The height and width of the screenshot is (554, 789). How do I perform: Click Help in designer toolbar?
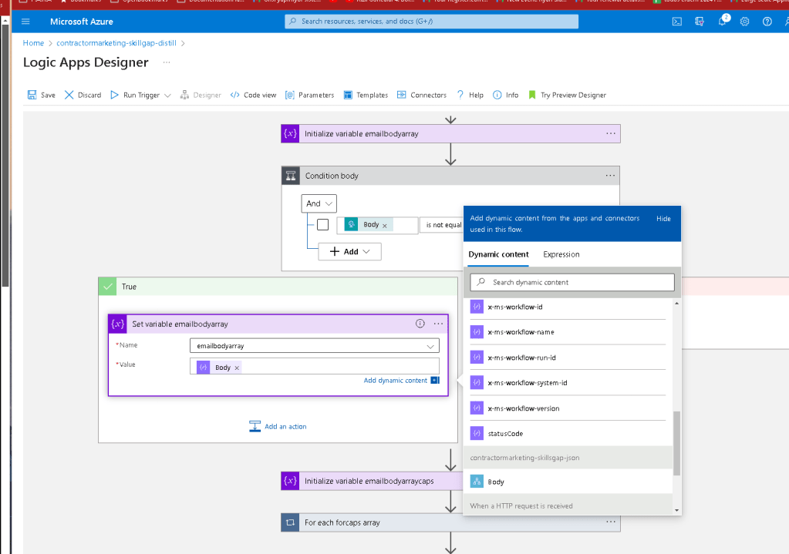[470, 95]
